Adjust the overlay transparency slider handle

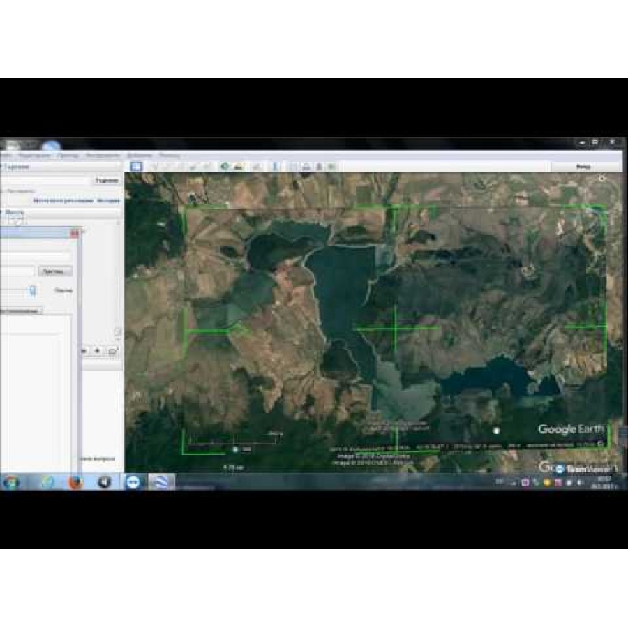click(x=33, y=291)
